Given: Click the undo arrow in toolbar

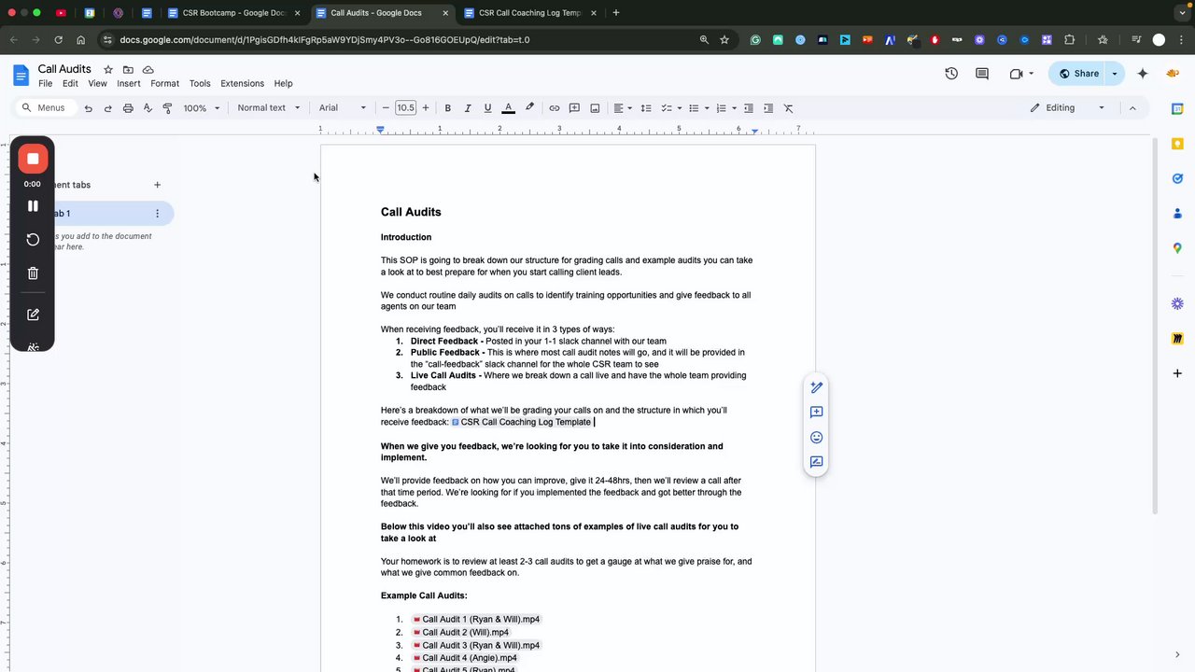Looking at the screenshot, I should pyautogui.click(x=89, y=108).
